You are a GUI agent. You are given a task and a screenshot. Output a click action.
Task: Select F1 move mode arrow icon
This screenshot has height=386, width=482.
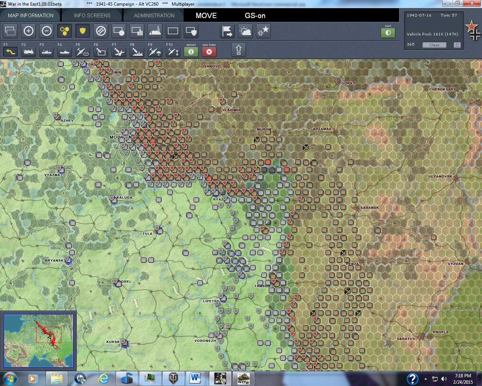tap(11, 51)
